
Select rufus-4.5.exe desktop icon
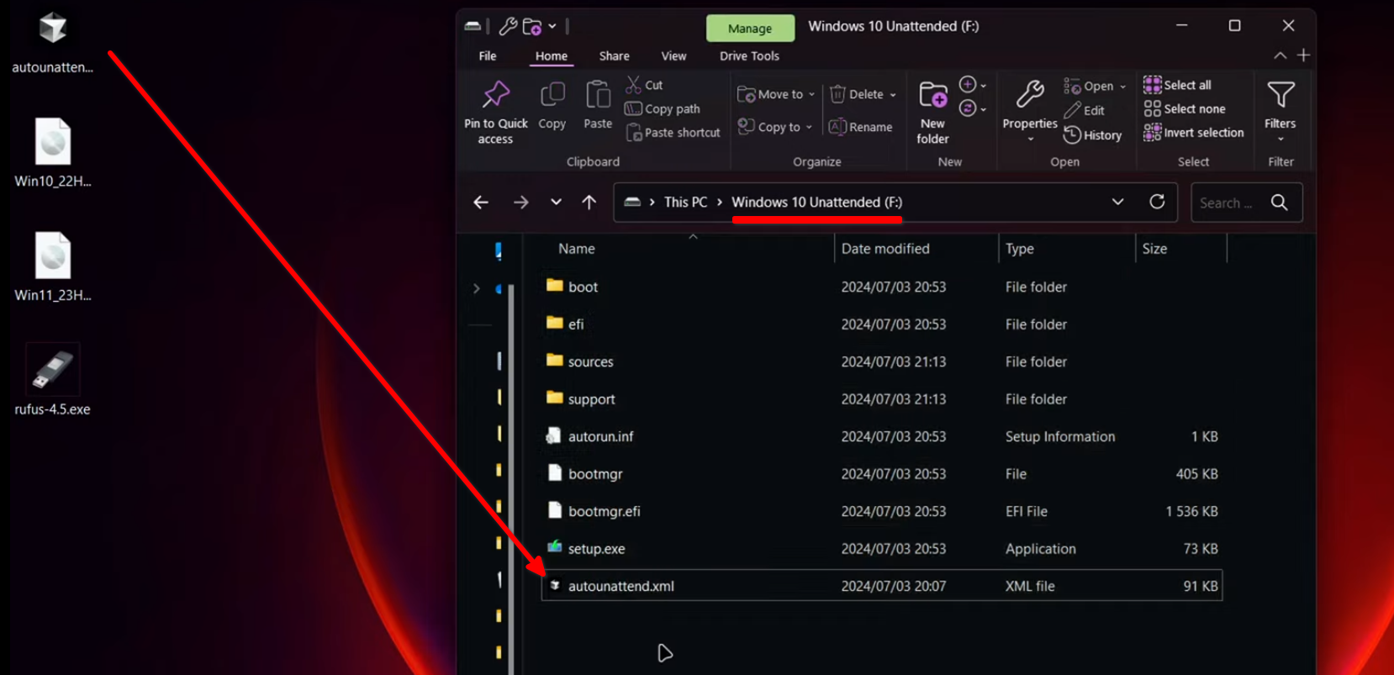point(52,380)
